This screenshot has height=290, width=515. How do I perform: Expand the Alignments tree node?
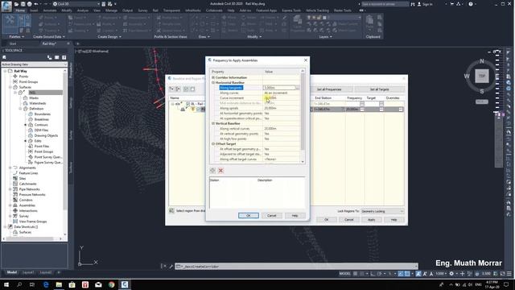pyautogui.click(x=10, y=168)
